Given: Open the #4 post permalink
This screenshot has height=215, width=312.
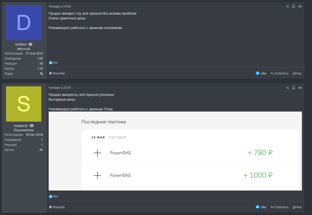Looking at the screenshot, I should (x=300, y=88).
